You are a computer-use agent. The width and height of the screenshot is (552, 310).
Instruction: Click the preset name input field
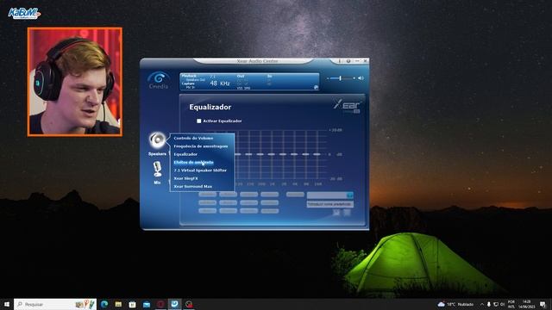click(329, 204)
